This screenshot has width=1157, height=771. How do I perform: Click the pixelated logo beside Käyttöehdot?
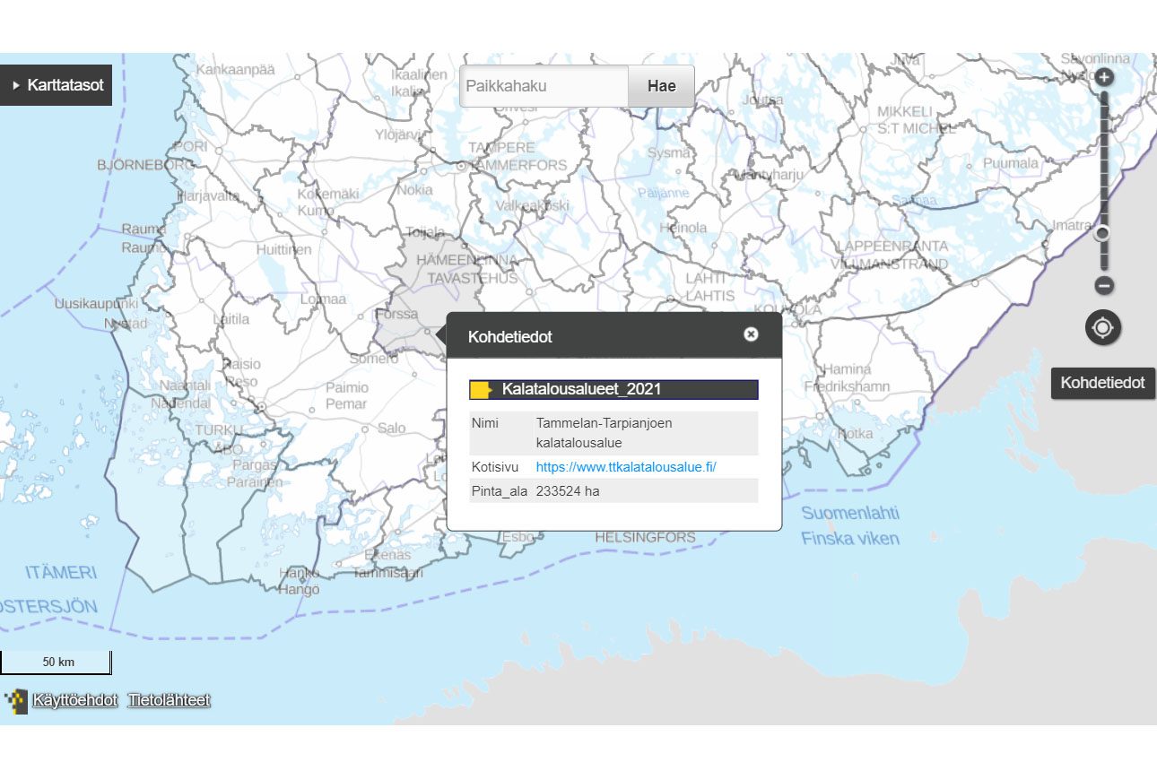click(x=16, y=701)
